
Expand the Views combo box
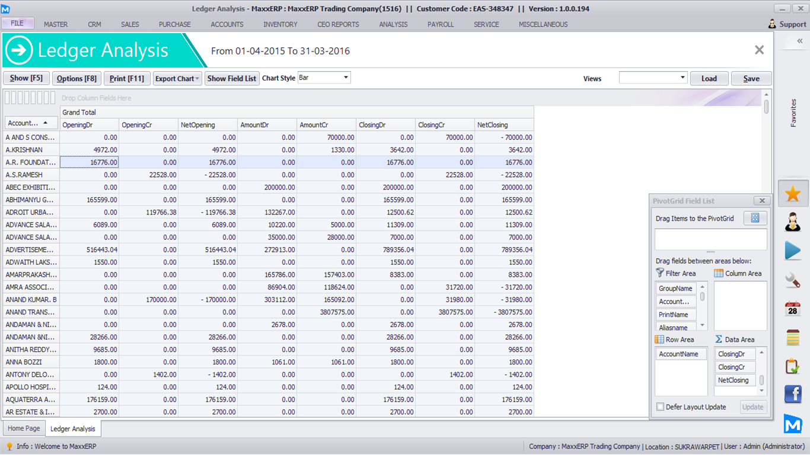683,78
